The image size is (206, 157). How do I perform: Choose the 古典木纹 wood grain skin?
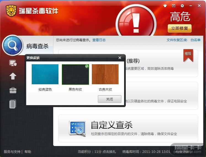click(x=105, y=74)
